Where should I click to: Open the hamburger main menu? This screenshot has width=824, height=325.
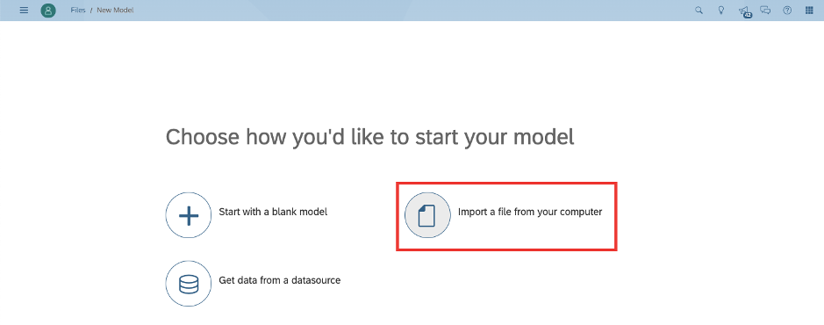tap(24, 10)
